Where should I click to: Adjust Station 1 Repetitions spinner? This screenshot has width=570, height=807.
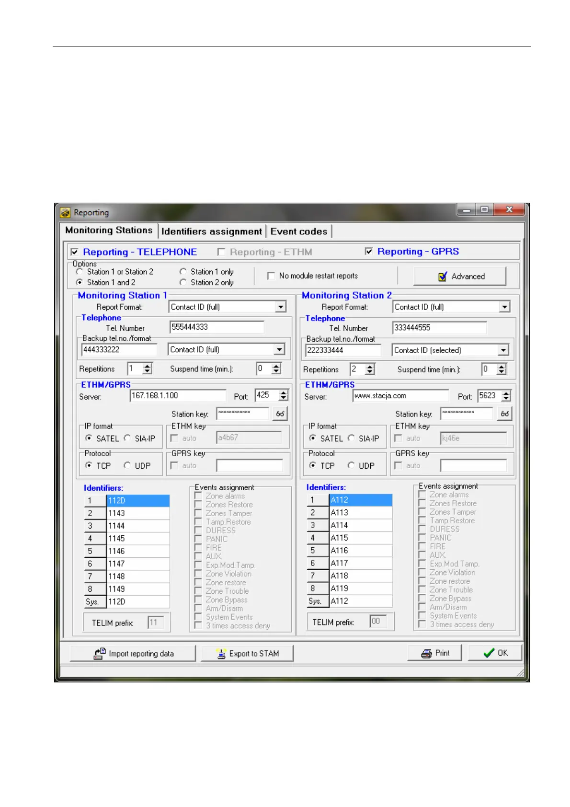click(x=148, y=369)
